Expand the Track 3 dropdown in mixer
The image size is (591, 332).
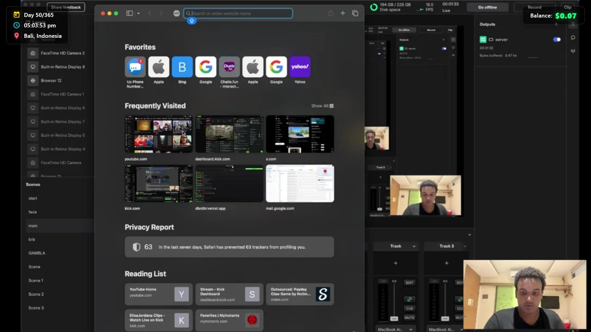[x=464, y=246]
